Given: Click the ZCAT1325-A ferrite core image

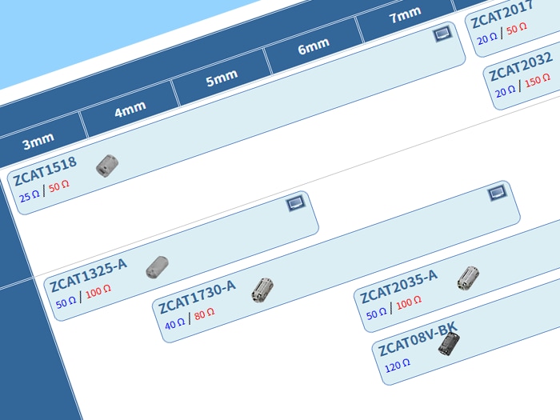Looking at the screenshot, I should tap(157, 267).
